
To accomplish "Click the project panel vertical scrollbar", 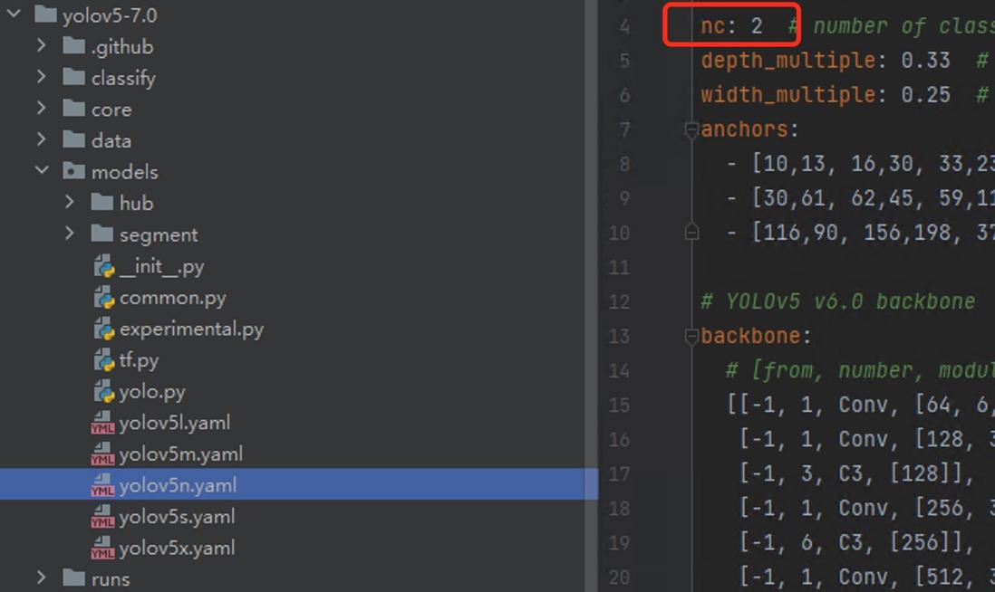I will [592, 296].
